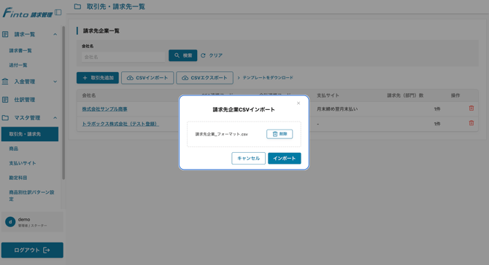Expand テンプレートをダウンロード chevron
489x265 pixels.
239,78
